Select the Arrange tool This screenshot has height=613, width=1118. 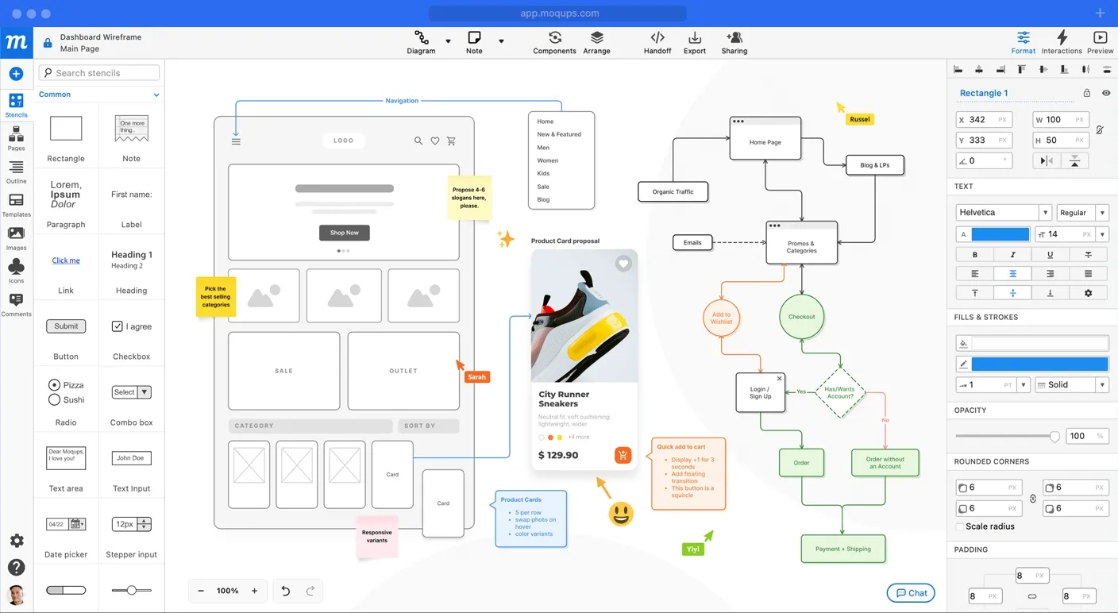pos(596,43)
